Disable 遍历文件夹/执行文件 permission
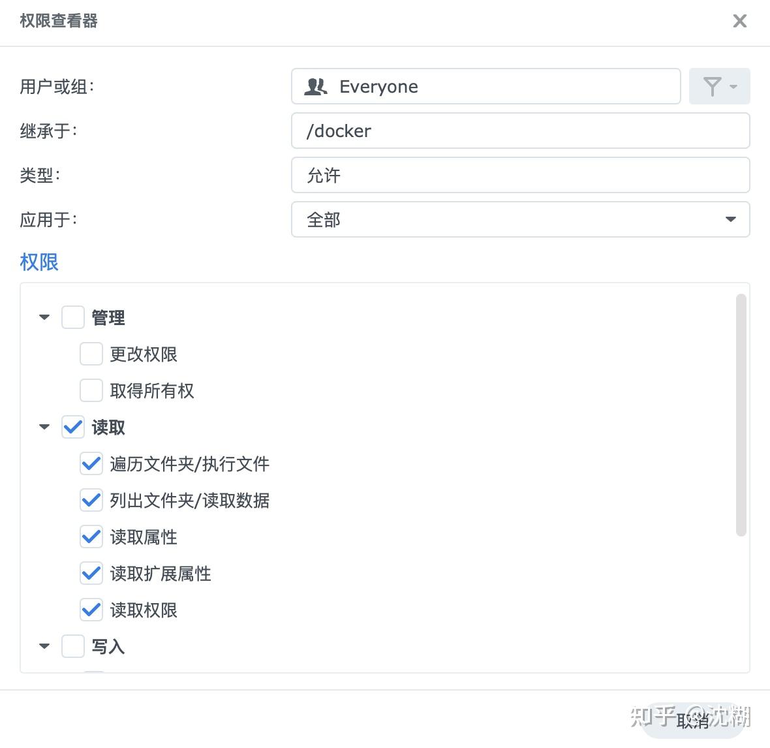The height and width of the screenshot is (748, 770). tap(91, 463)
